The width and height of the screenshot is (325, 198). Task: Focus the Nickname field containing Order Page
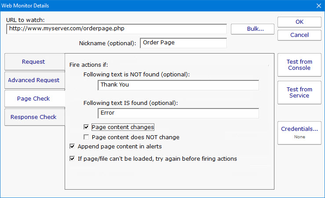[x=183, y=43]
